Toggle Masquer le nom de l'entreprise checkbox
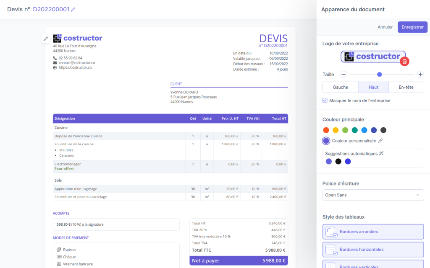This screenshot has height=268, width=430. tap(325, 100)
